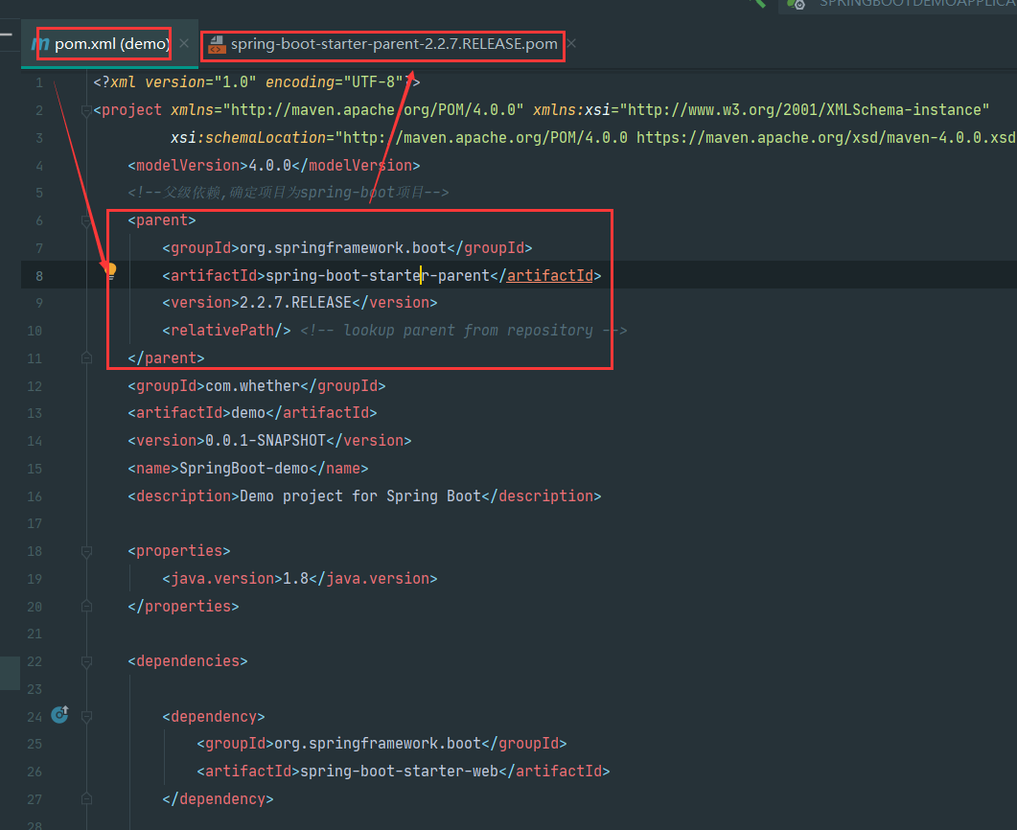Click the name value SpringBoot-demo
This screenshot has width=1017, height=830.
(x=243, y=468)
